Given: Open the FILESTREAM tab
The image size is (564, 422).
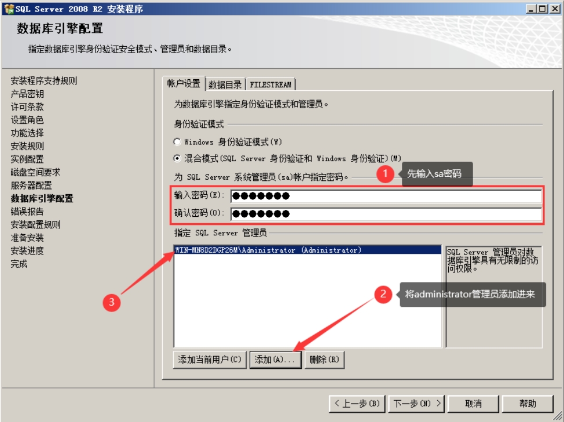Looking at the screenshot, I should point(270,84).
